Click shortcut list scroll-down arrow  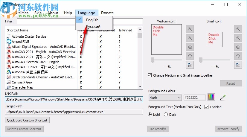click(x=140, y=87)
